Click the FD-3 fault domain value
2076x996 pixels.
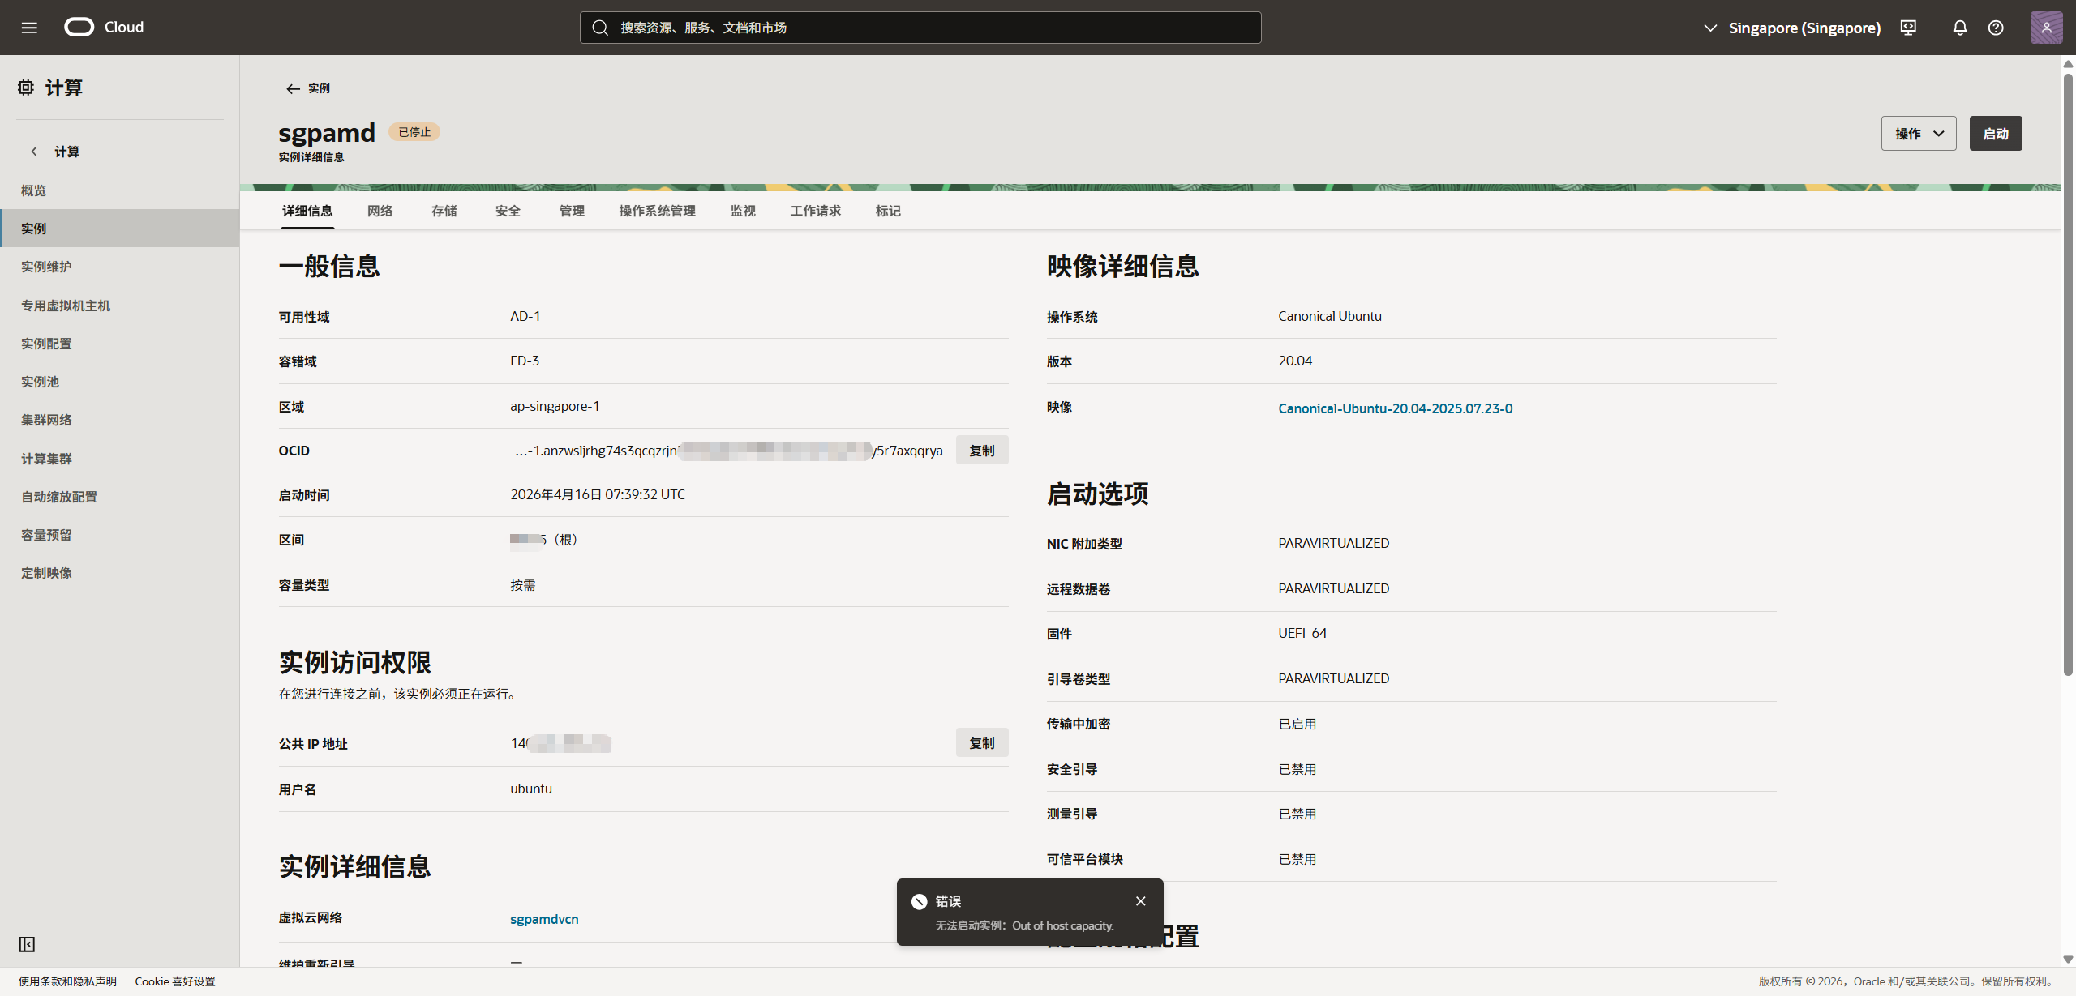click(525, 361)
